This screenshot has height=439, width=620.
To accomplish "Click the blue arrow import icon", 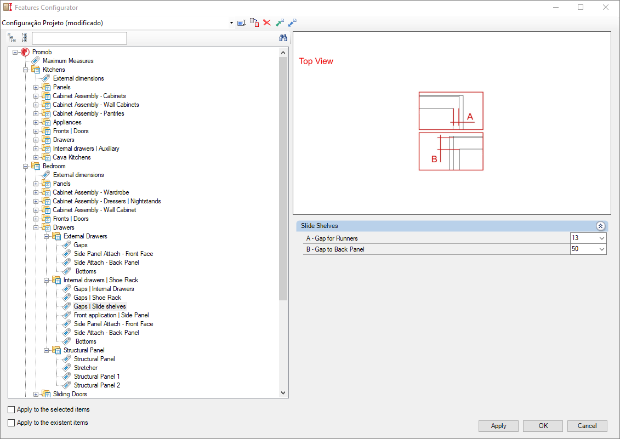I will click(x=292, y=23).
